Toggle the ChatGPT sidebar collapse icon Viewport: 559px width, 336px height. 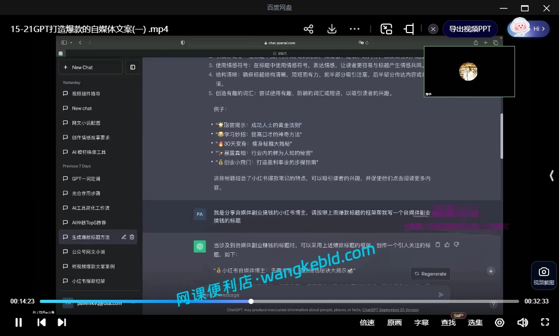[x=133, y=67]
